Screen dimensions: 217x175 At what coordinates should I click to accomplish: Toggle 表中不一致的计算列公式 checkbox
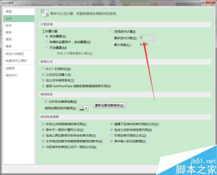pos(43,130)
